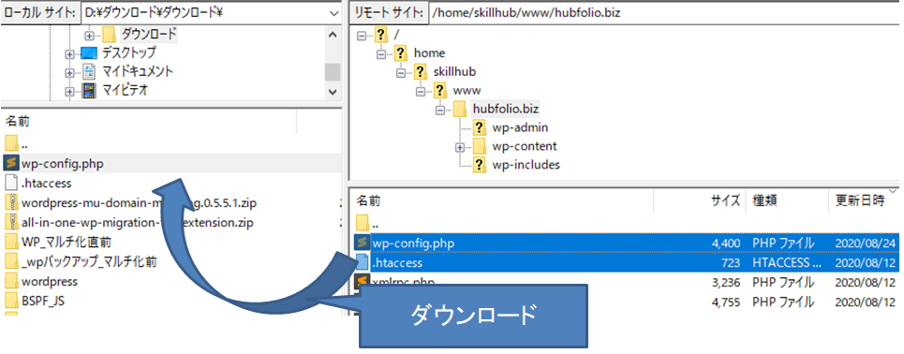Select remote .htaccess file
Image resolution: width=904 pixels, height=354 pixels.
(x=625, y=263)
